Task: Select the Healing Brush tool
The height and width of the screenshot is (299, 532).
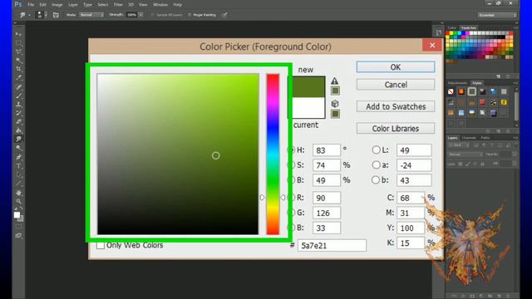Action: (x=18, y=86)
